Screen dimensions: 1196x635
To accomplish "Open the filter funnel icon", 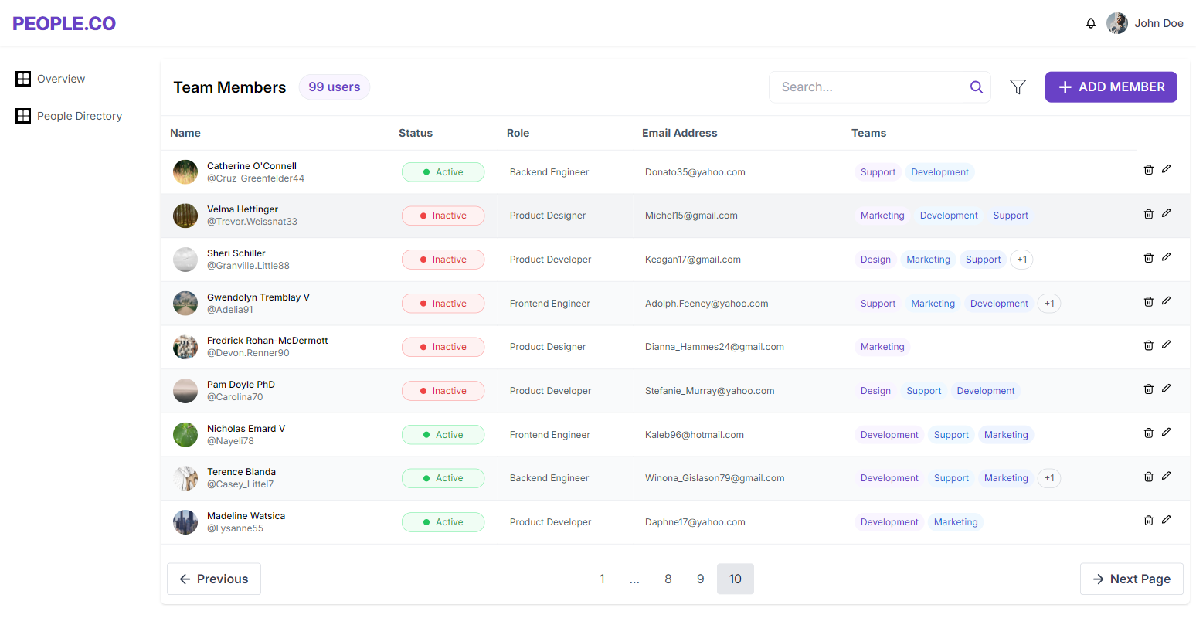I will pos(1018,87).
